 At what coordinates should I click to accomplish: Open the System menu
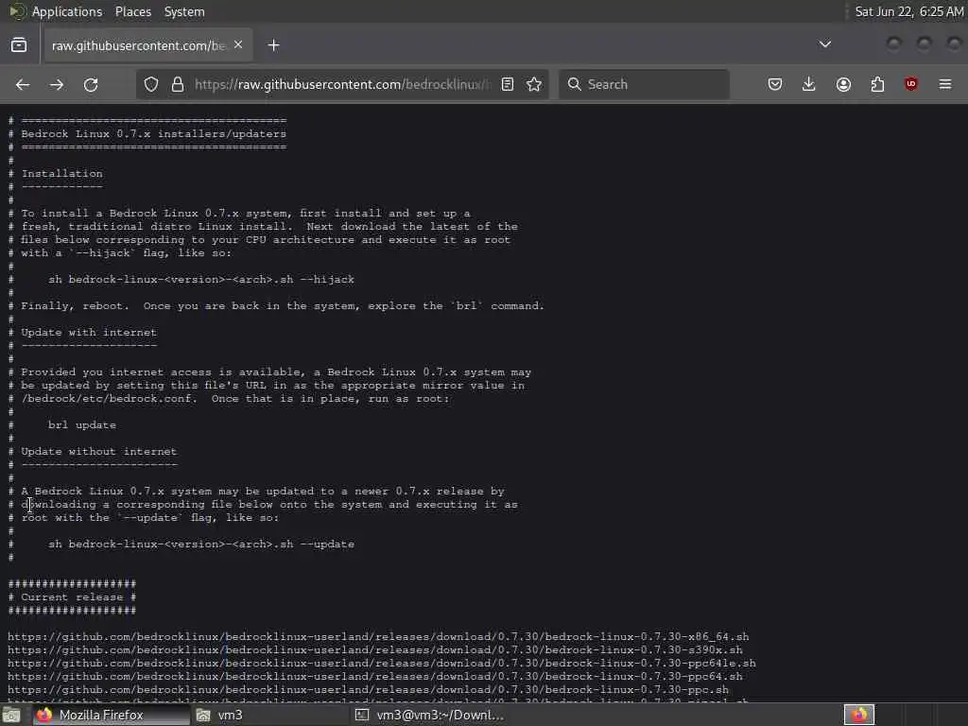tap(184, 11)
